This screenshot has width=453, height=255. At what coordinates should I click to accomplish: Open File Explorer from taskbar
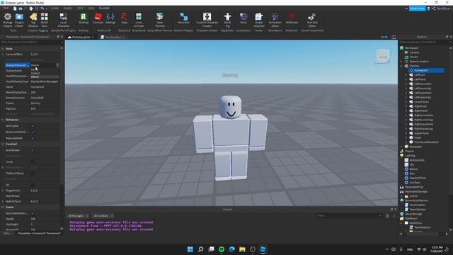click(x=242, y=249)
